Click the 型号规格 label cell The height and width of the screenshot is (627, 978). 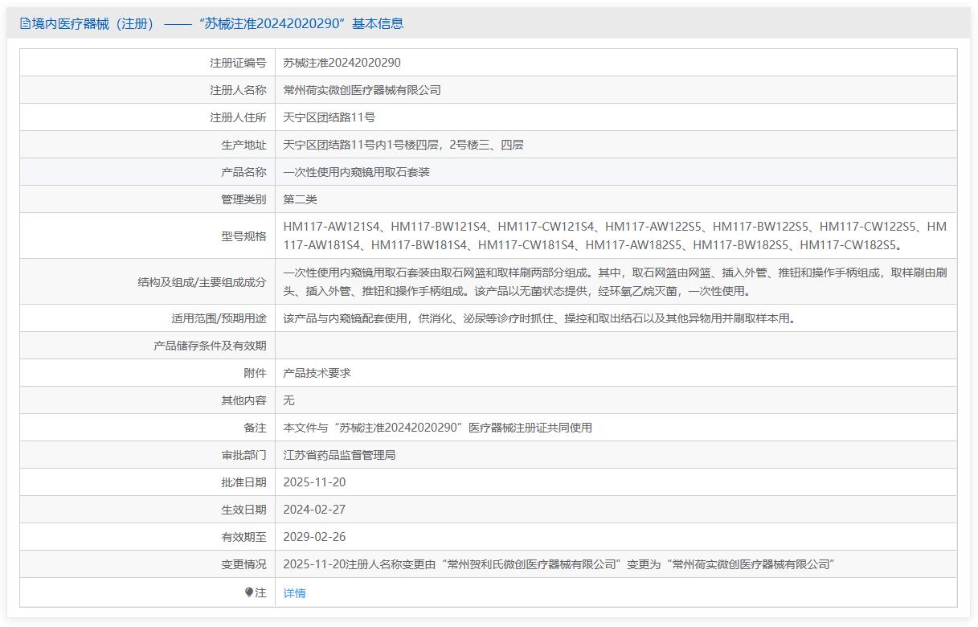coord(148,236)
